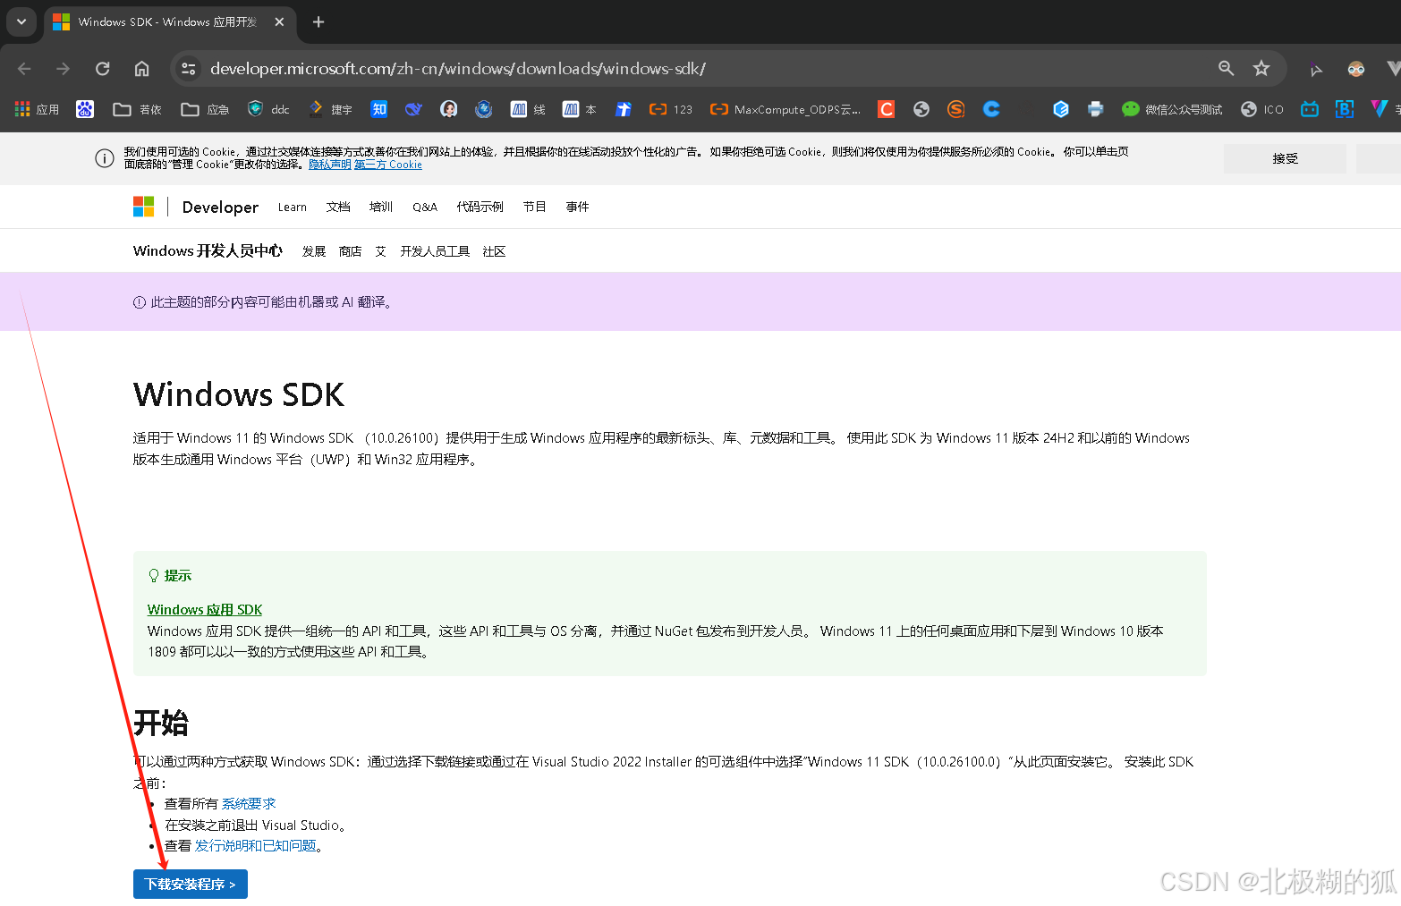Click the zoom magnifier icon in address bar
Viewport: 1401px width, 906px height.
pos(1226,68)
